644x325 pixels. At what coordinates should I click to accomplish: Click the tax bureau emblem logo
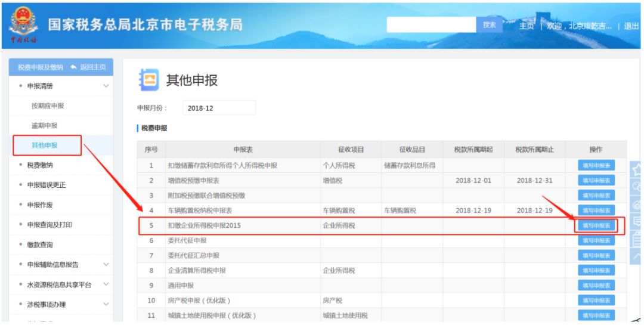point(23,24)
